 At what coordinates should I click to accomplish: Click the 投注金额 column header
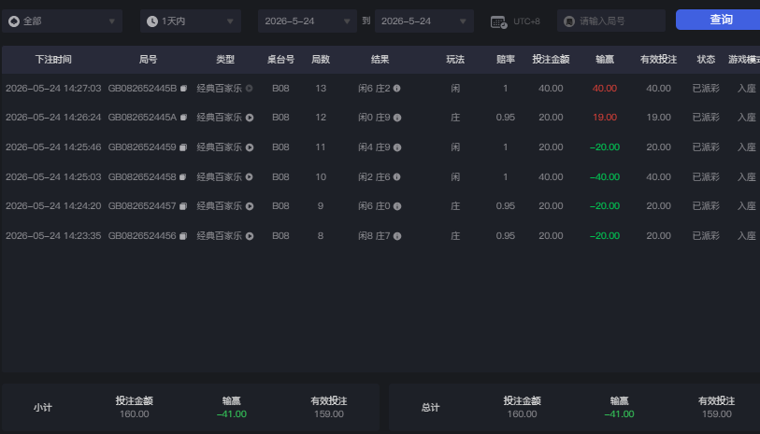pyautogui.click(x=551, y=60)
